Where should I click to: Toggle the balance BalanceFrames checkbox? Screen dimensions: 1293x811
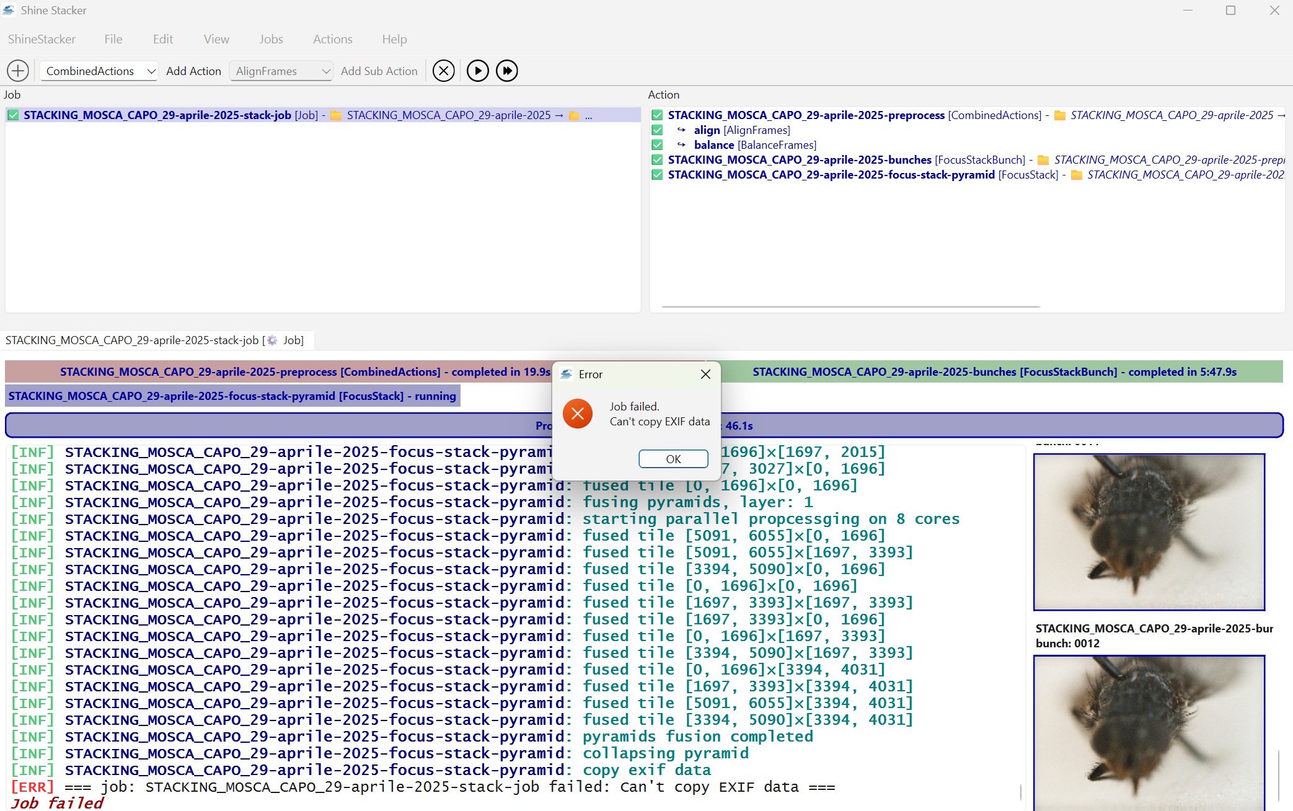[658, 145]
